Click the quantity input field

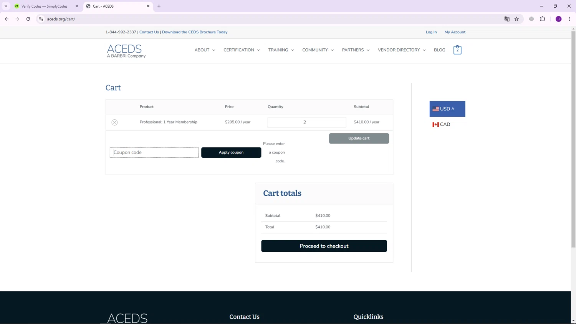click(307, 122)
